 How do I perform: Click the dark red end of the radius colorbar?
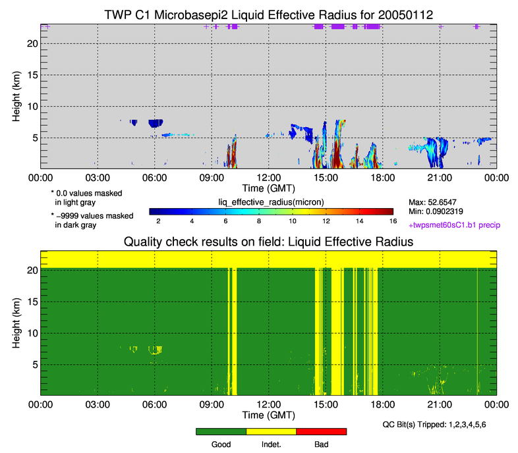pyautogui.click(x=388, y=211)
